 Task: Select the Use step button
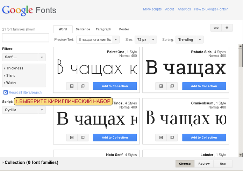tap(223, 164)
